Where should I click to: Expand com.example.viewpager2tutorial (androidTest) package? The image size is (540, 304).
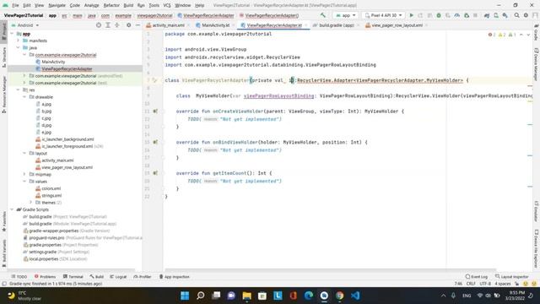(x=24, y=76)
